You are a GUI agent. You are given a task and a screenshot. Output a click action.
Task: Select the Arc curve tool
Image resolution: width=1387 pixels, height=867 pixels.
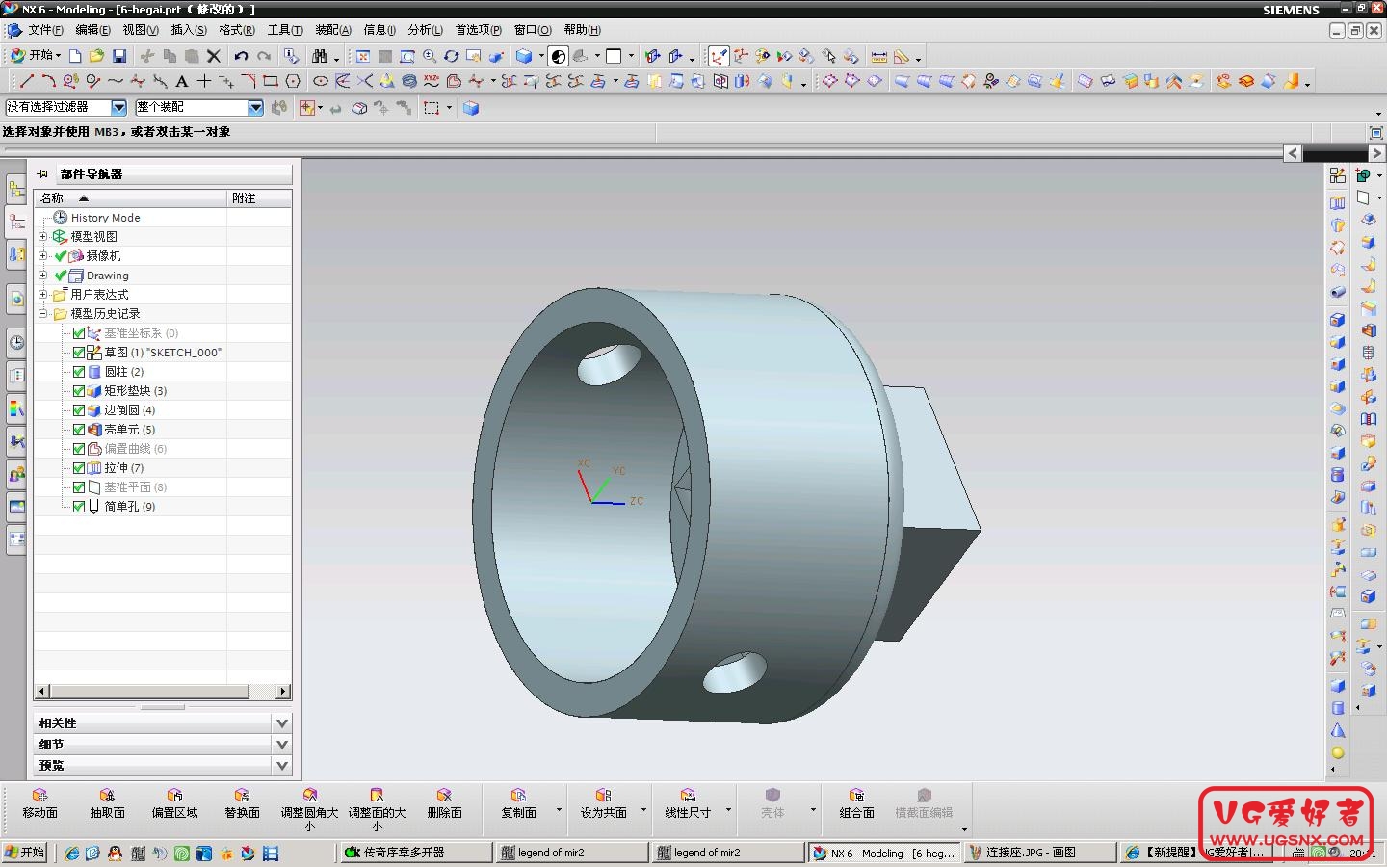(48, 81)
